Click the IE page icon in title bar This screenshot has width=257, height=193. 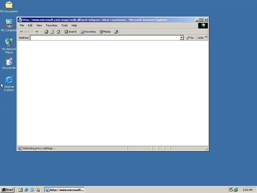pyautogui.click(x=20, y=20)
